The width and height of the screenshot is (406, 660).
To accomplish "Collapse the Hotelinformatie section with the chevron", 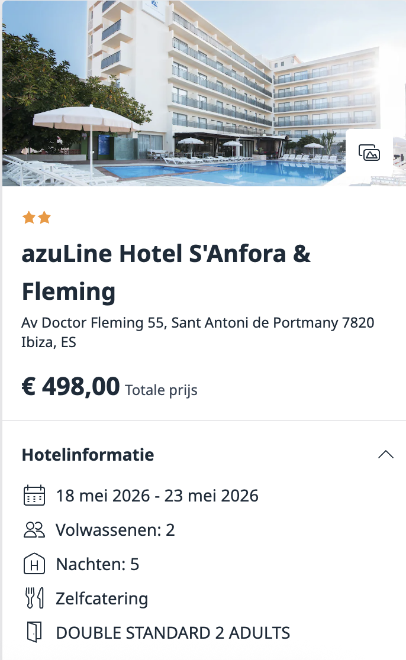I will (386, 454).
